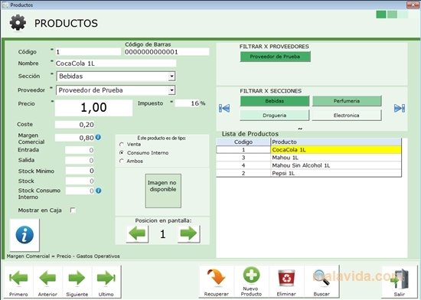
Task: Go to last page of sections filter
Action: 400,108
